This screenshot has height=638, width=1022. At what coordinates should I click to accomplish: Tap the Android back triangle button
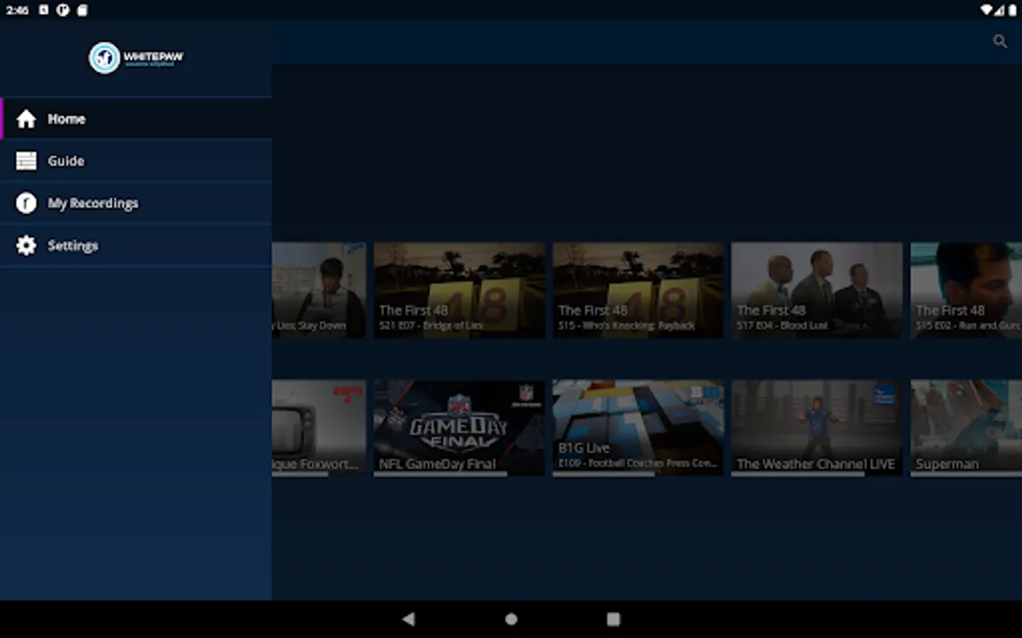click(x=408, y=619)
